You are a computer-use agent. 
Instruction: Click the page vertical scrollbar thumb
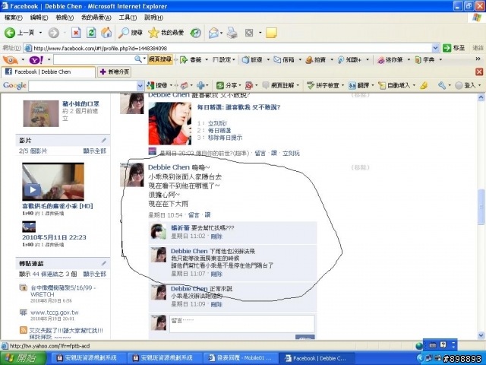[481, 206]
